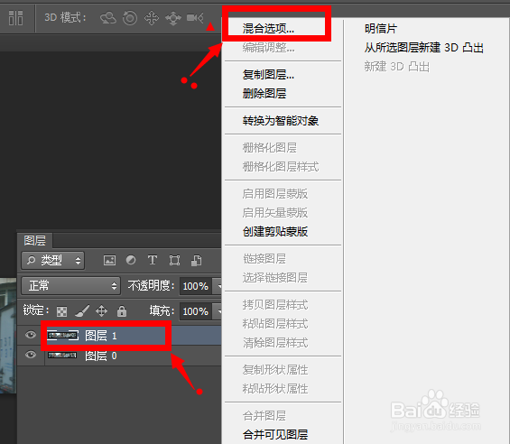Filter layers by shape icon
This screenshot has height=444, width=510.
point(174,260)
